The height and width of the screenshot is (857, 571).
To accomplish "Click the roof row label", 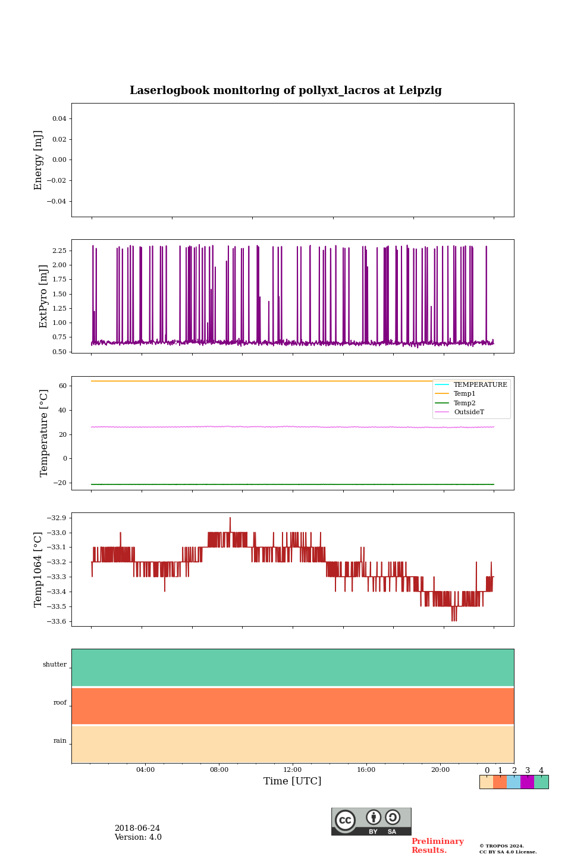I will [x=60, y=703].
